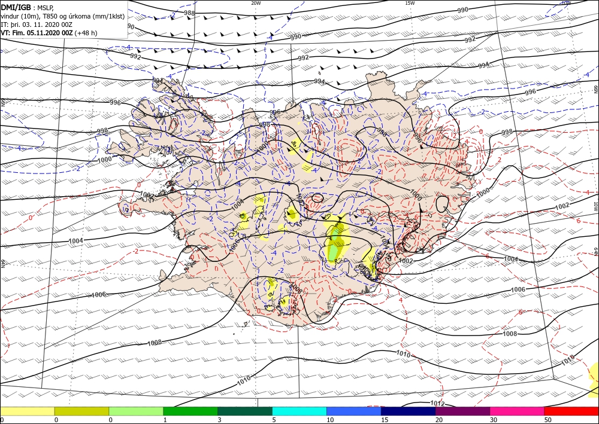Click the 'IT: þri. 03. 11. 2020 00Z' line
The image size is (599, 424).
coord(37,25)
